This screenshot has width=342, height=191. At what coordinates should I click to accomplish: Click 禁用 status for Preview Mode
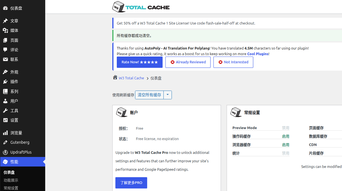[286, 128]
